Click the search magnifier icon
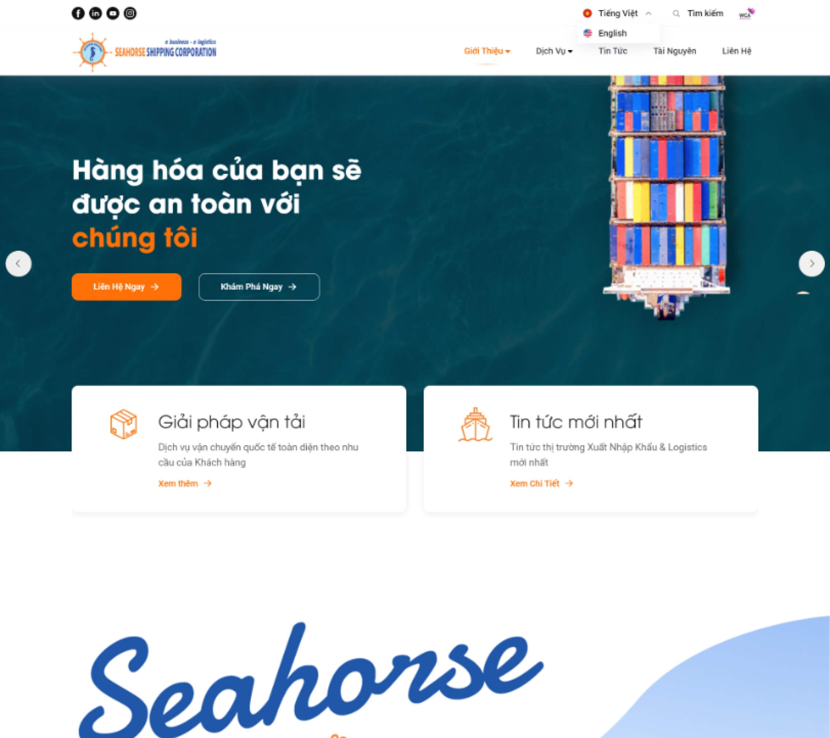The height and width of the screenshot is (738, 830). pyautogui.click(x=676, y=14)
